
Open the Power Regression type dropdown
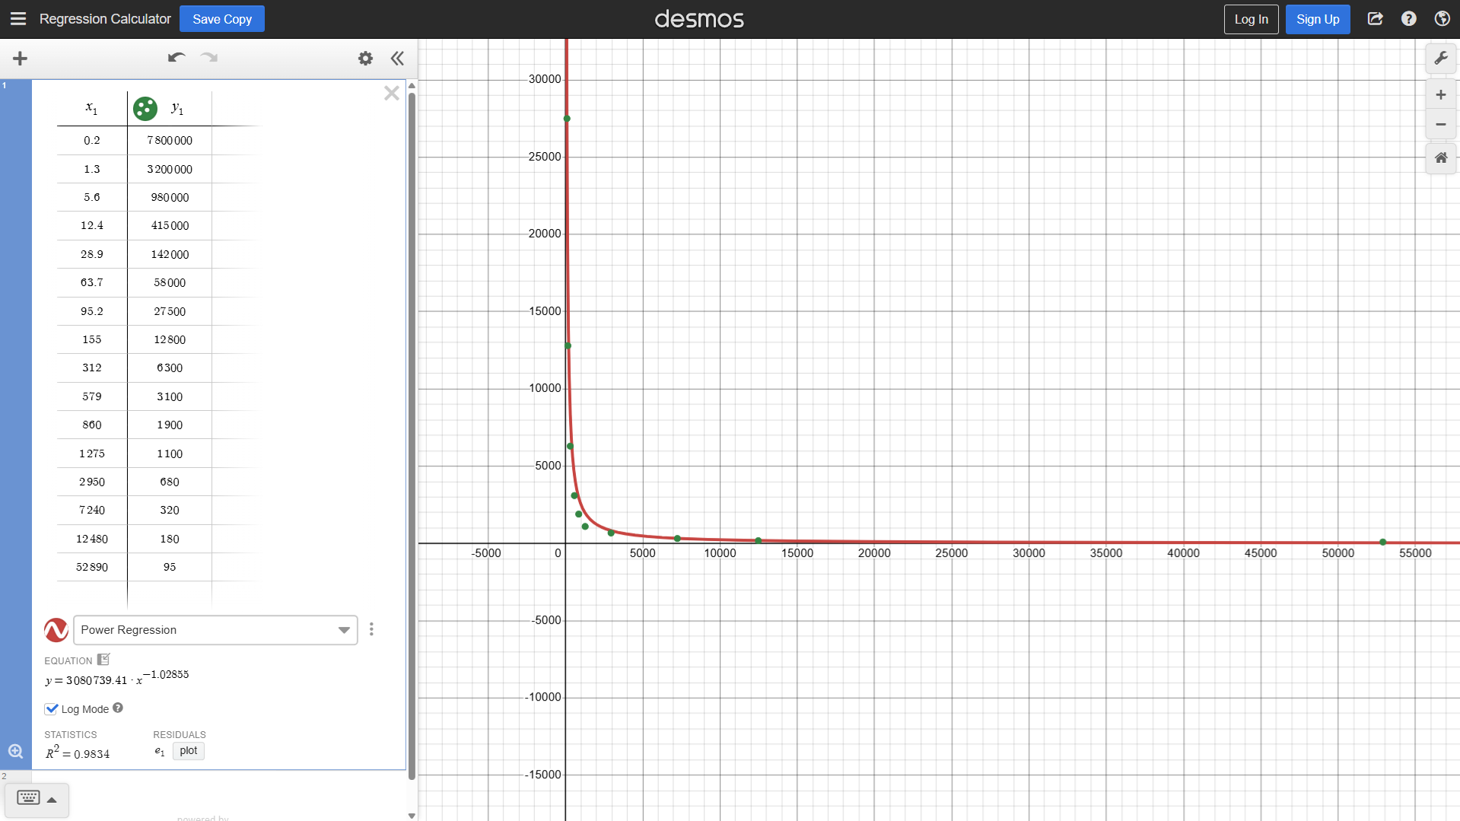215,630
